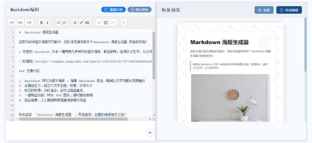
Task: Click line starting '快来试试' in editor
Action: coord(72,115)
